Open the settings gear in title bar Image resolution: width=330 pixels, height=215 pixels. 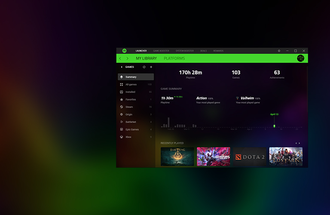click(279, 51)
